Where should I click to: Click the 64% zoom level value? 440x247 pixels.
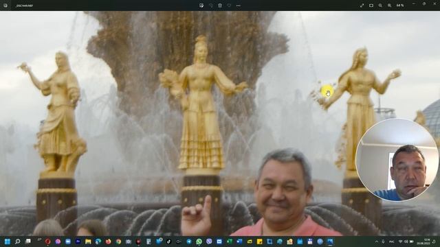pyautogui.click(x=400, y=5)
